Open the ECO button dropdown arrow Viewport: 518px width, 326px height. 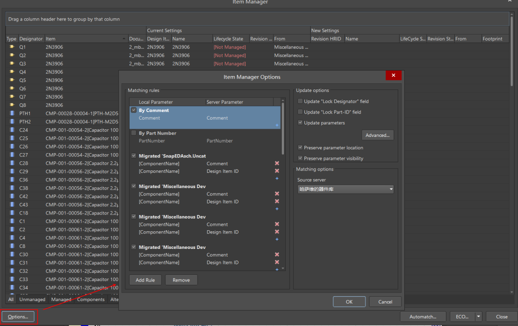[x=478, y=316]
